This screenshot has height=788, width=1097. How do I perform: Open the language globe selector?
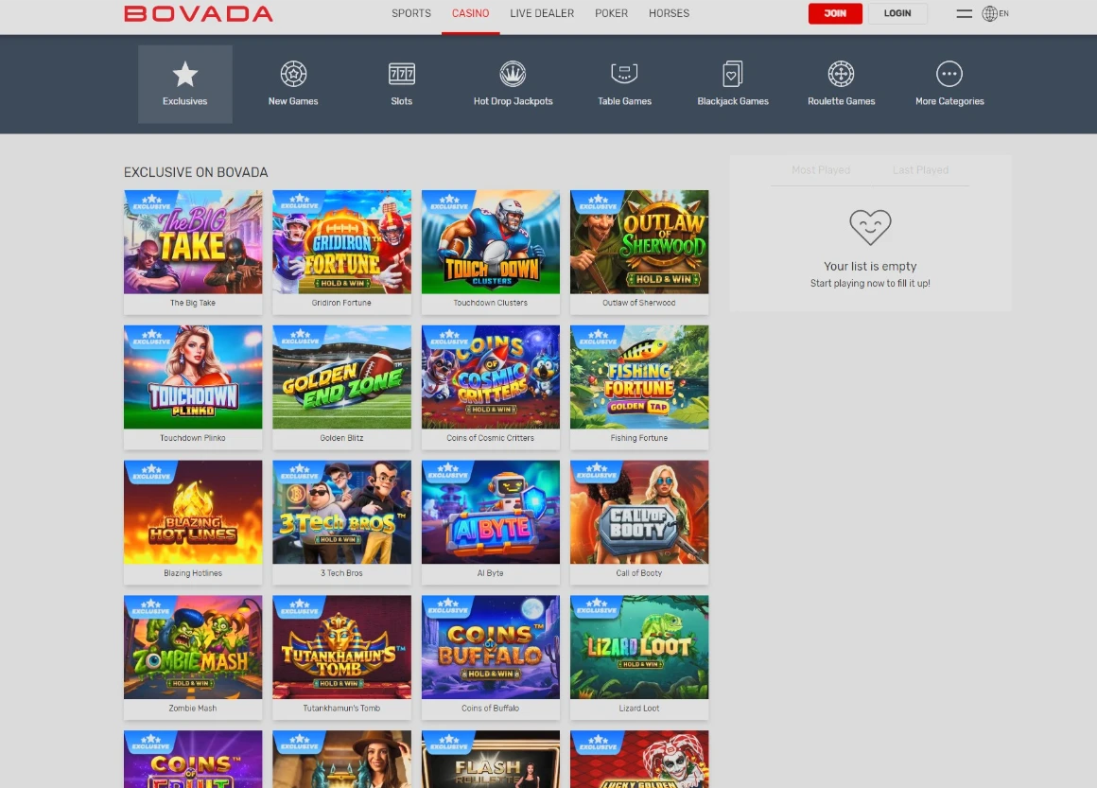coord(991,13)
